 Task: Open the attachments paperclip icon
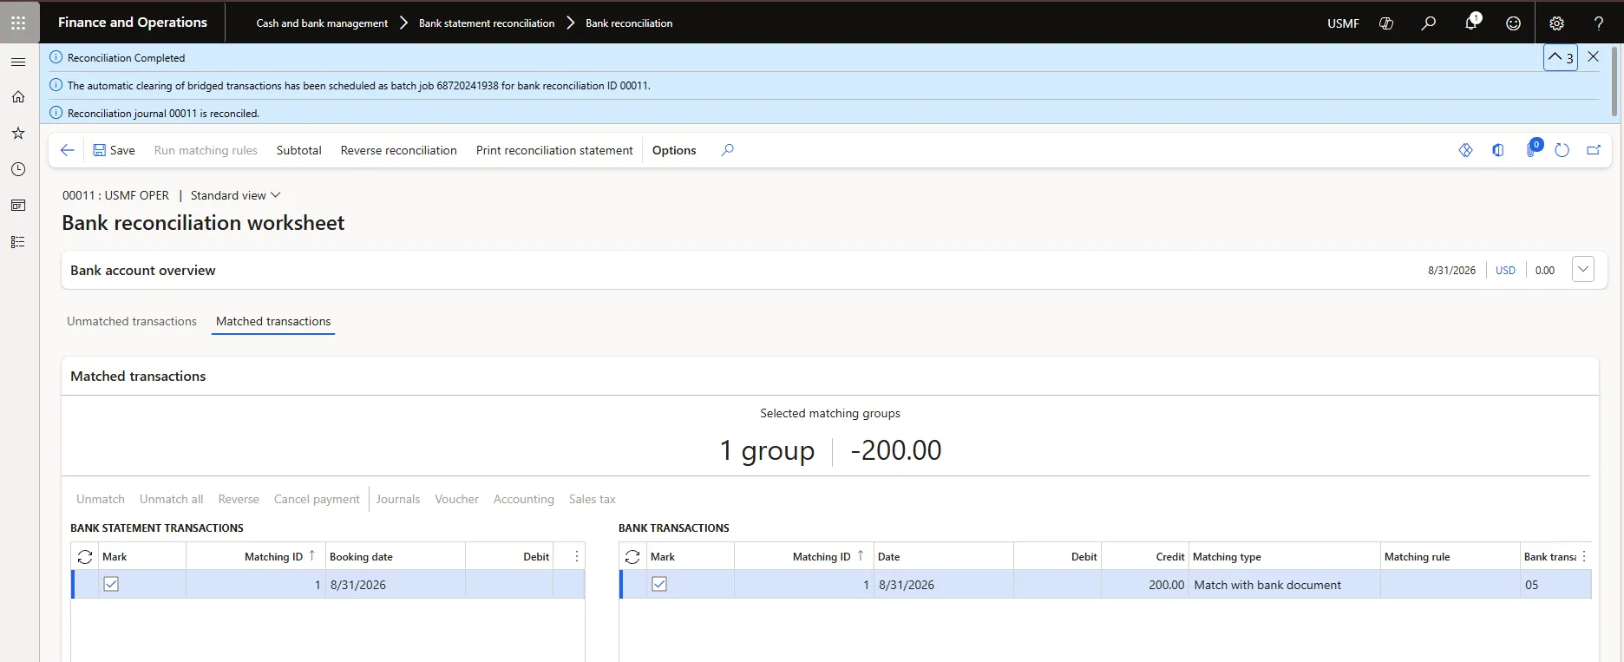pyautogui.click(x=1531, y=150)
